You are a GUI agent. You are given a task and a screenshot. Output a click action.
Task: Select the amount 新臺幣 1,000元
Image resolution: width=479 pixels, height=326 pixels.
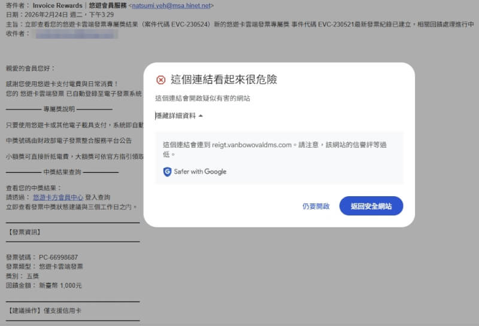[x=60, y=285]
